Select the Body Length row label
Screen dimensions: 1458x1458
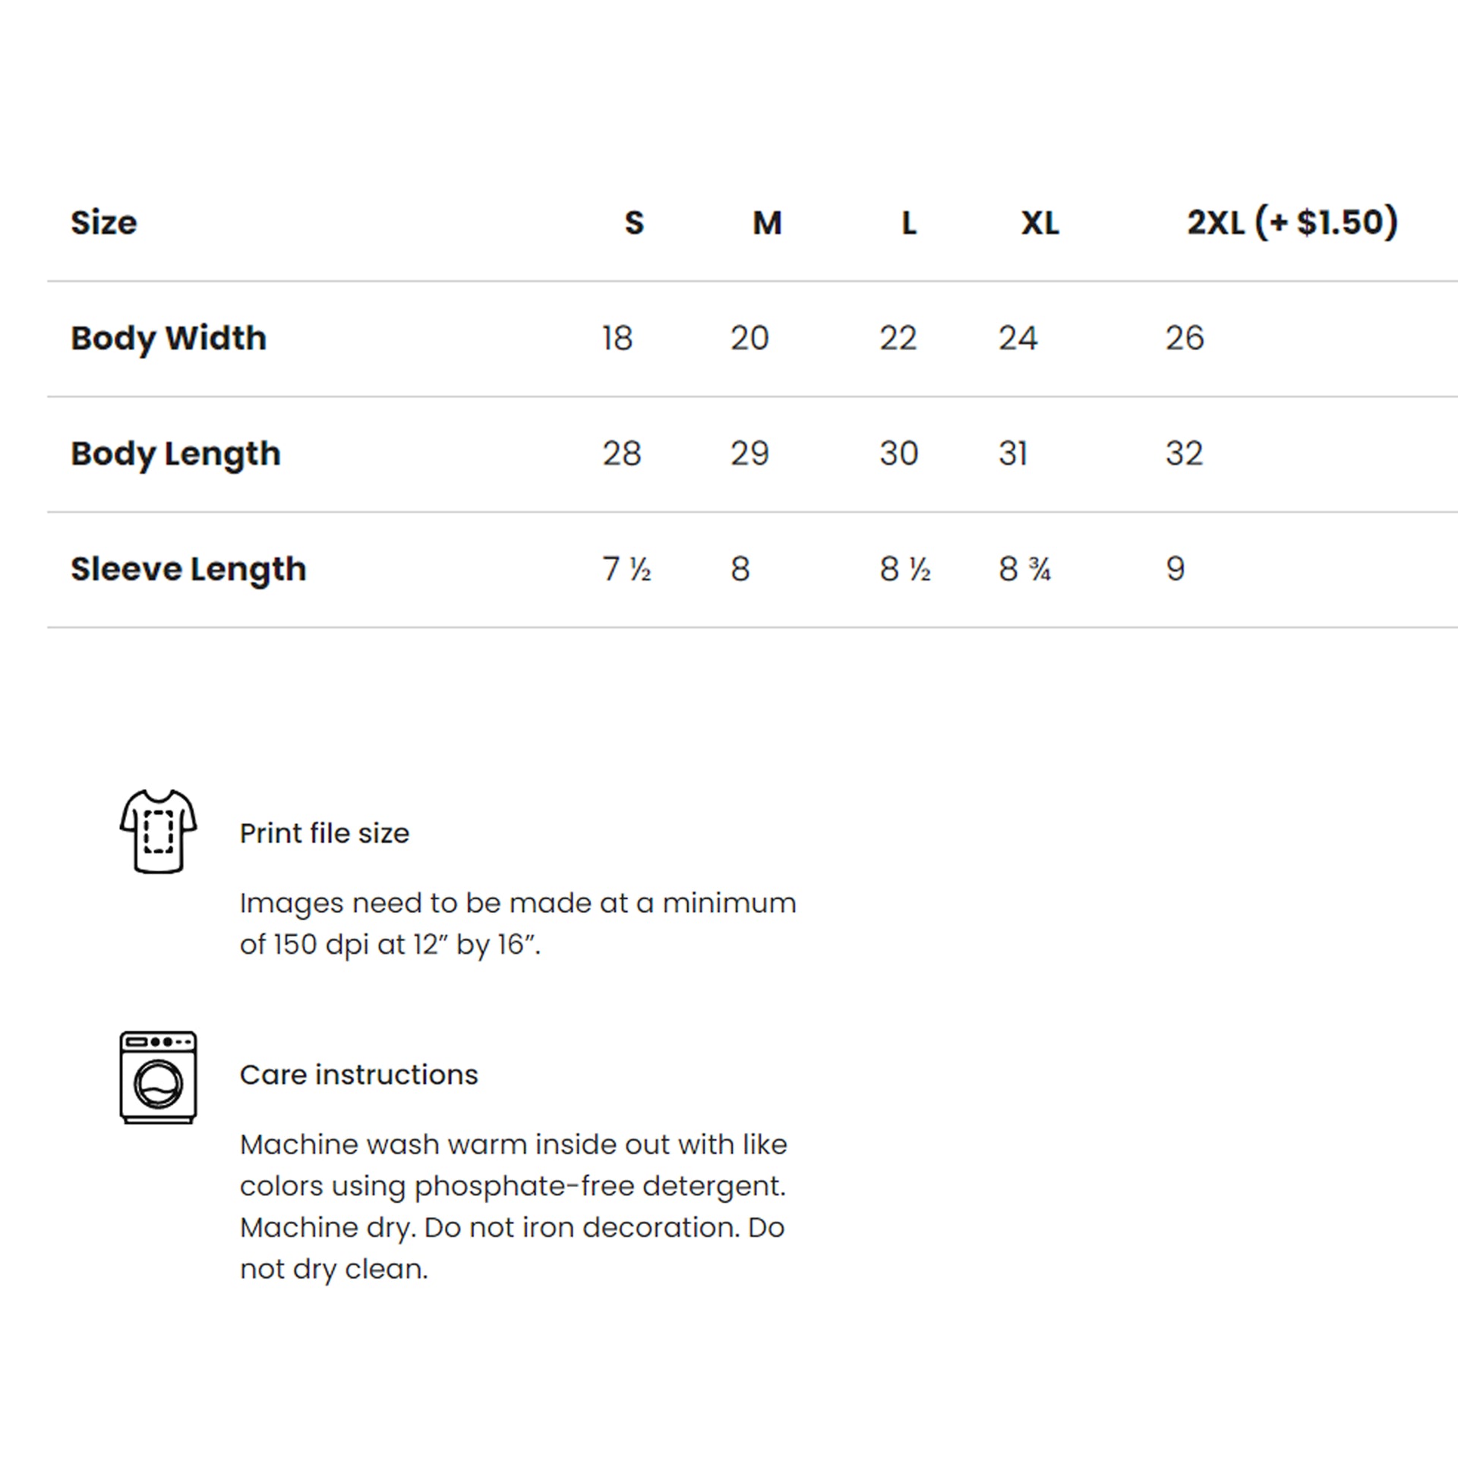point(175,454)
